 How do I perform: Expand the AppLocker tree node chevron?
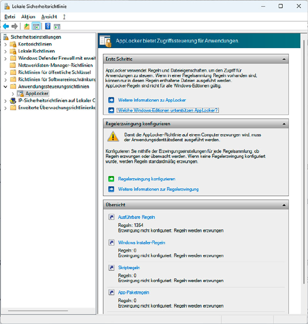tap(13, 94)
